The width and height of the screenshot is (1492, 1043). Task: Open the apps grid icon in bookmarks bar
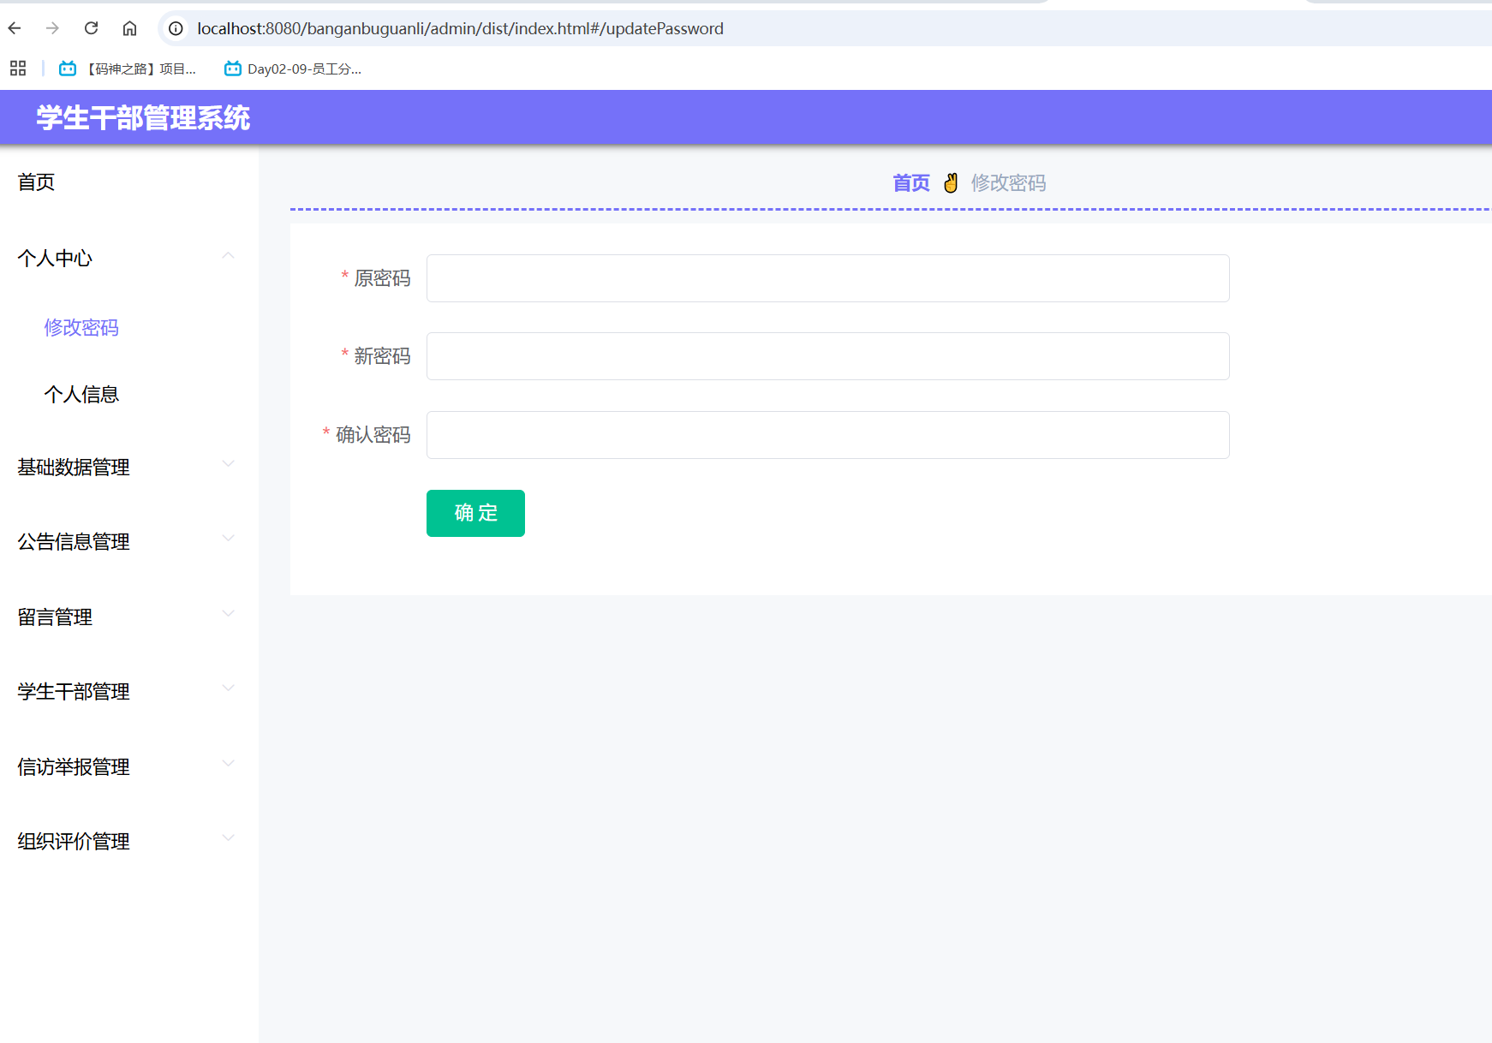pyautogui.click(x=18, y=69)
